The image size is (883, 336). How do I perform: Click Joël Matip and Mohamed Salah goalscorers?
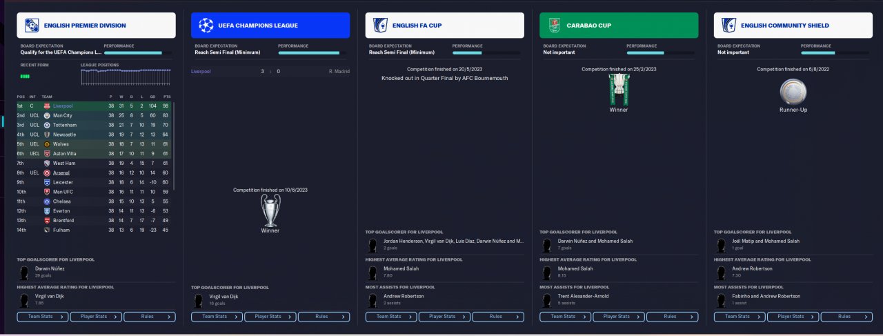click(x=766, y=241)
